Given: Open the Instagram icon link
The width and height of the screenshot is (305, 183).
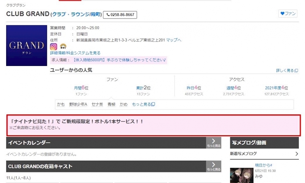Looking at the screenshot, I should click(x=53, y=47).
